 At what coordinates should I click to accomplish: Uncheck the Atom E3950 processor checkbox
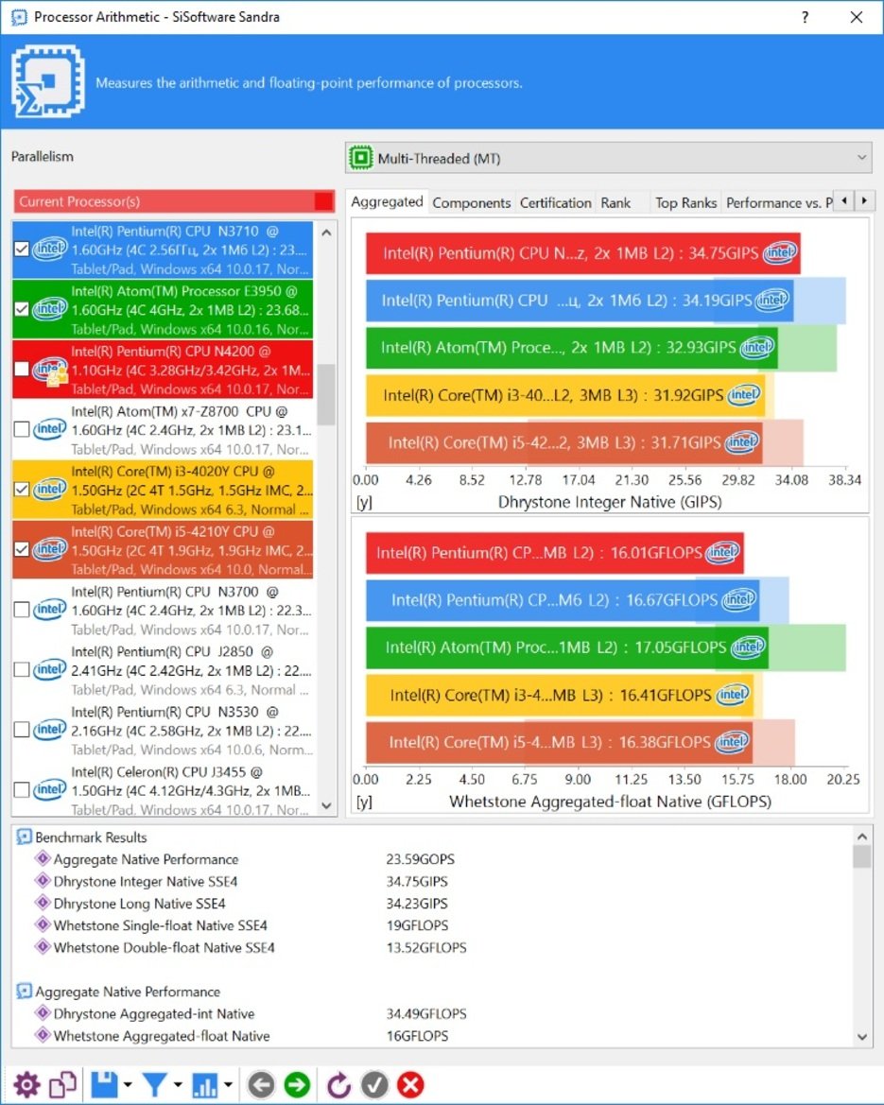point(22,309)
